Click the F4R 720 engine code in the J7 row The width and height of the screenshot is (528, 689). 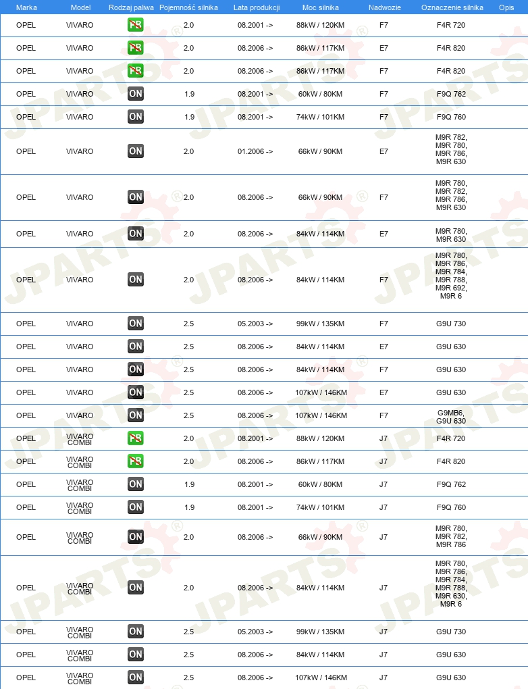[451, 438]
